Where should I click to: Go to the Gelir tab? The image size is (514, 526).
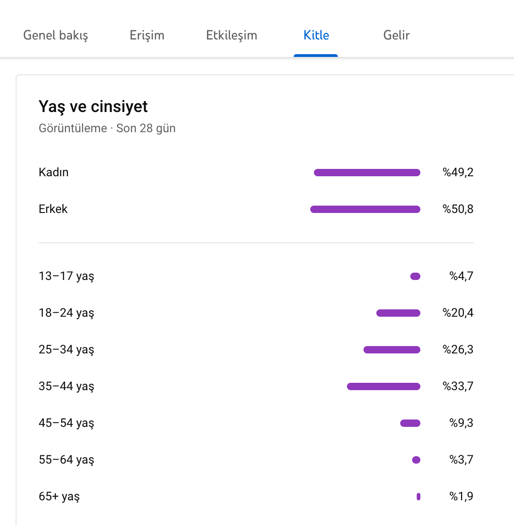pos(396,35)
